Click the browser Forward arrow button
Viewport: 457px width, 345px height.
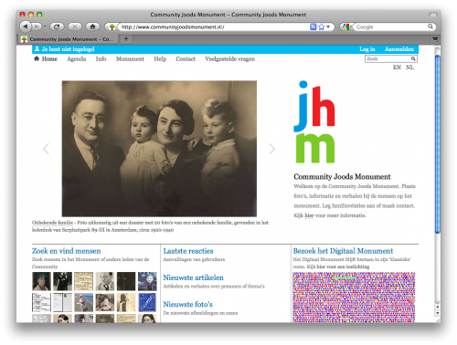(x=37, y=26)
